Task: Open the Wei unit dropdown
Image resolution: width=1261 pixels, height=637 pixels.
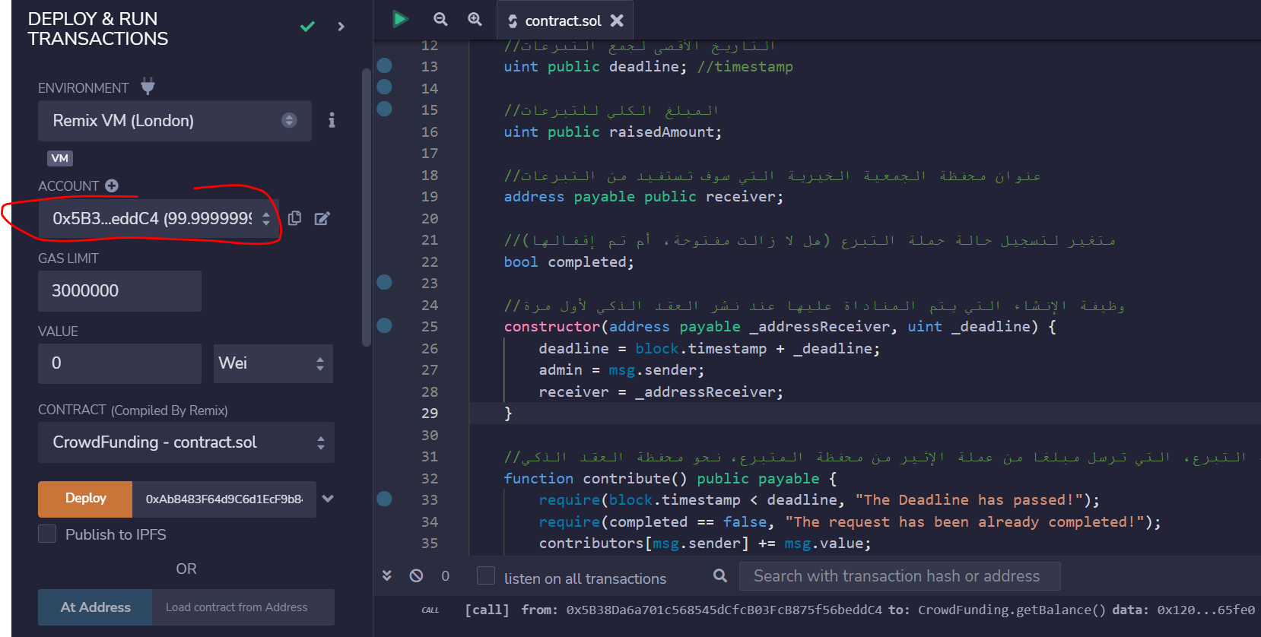Action: point(273,363)
